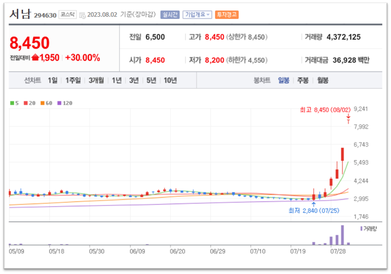The image size is (391, 274).
Task: Click the 상한가 8,450 text
Action: pyautogui.click(x=247, y=37)
